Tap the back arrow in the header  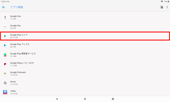(x=4, y=7)
